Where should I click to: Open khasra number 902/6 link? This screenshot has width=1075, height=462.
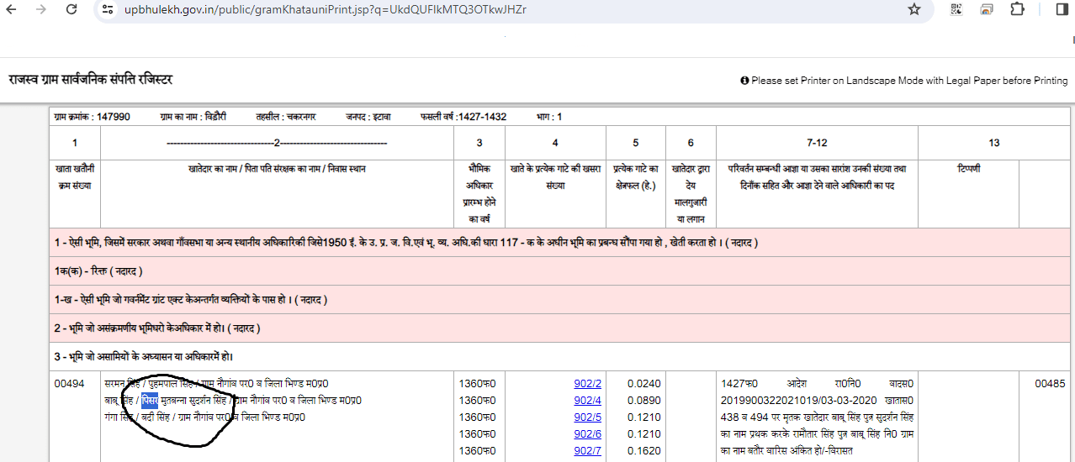tap(587, 434)
